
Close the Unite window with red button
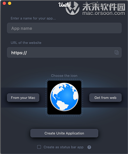pos(4,3)
